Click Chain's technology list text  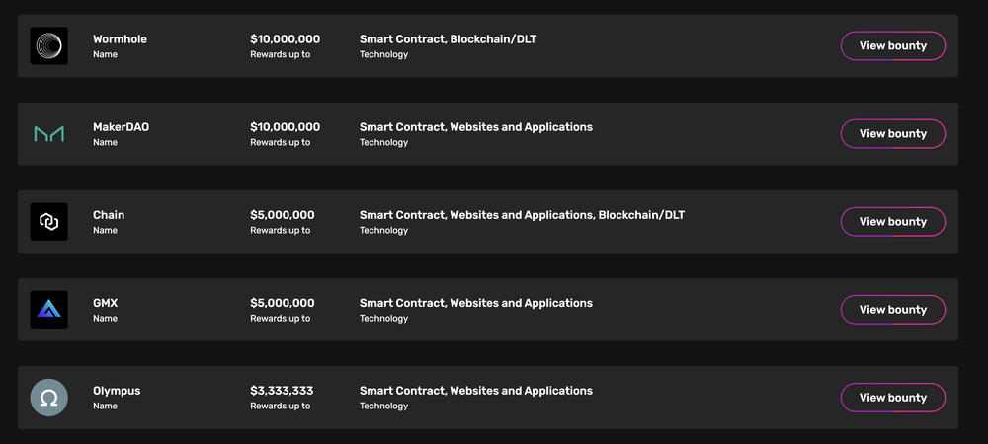tap(522, 215)
